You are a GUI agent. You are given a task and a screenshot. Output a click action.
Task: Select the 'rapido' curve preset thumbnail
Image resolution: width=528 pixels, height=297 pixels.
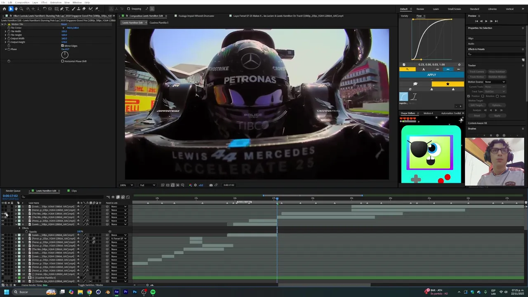point(403,97)
